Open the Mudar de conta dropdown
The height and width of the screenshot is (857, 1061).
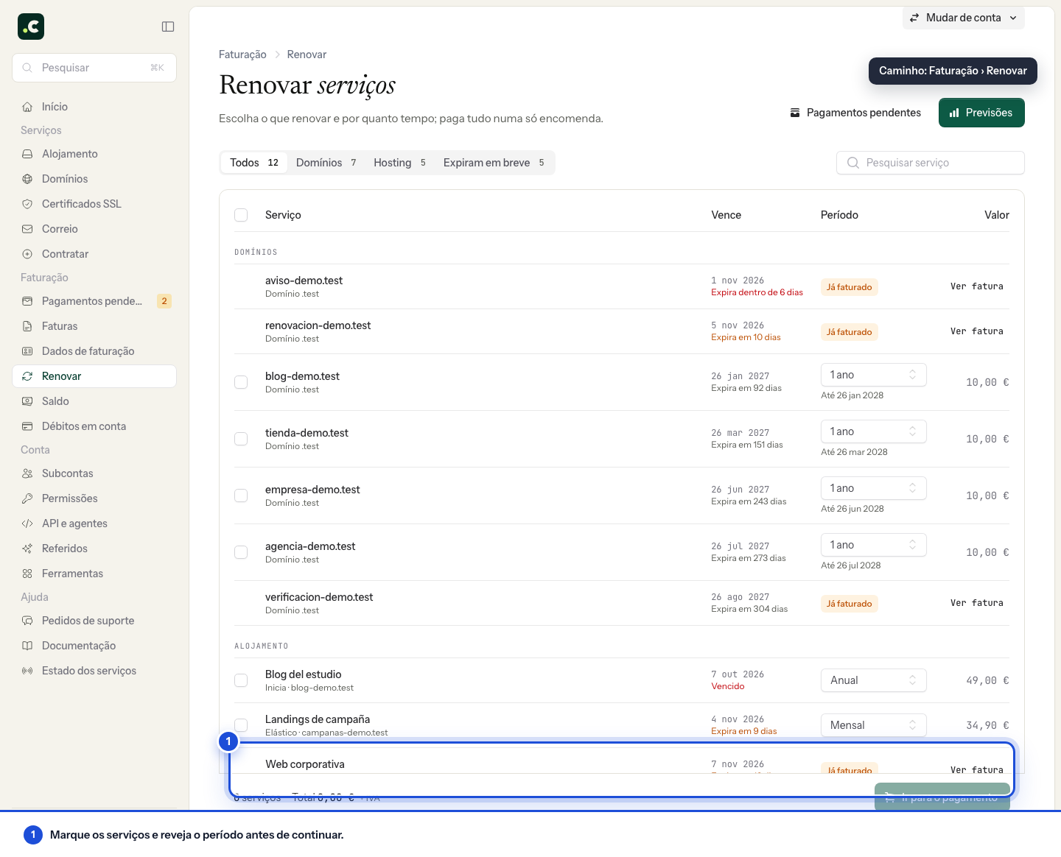click(x=963, y=18)
